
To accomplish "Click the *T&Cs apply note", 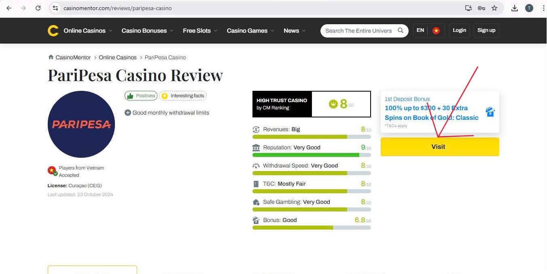I will point(396,126).
